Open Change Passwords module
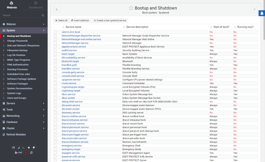265x162 pixels. pyautogui.click(x=17, y=41)
